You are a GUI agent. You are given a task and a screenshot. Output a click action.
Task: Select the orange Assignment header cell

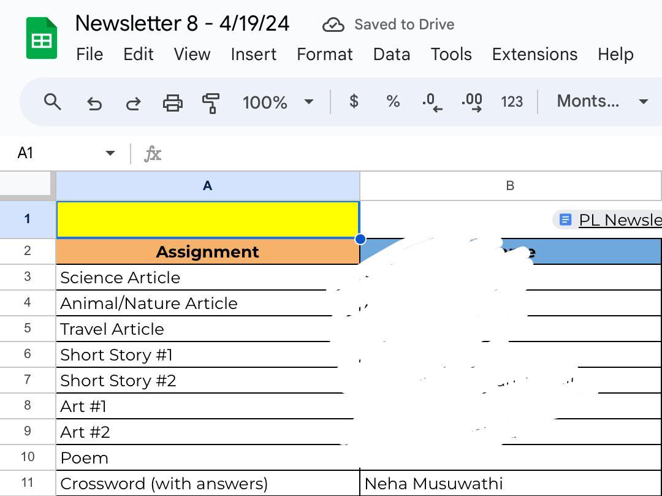click(x=208, y=251)
